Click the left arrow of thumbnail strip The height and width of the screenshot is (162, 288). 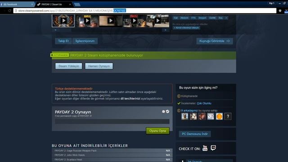[x=55, y=30]
